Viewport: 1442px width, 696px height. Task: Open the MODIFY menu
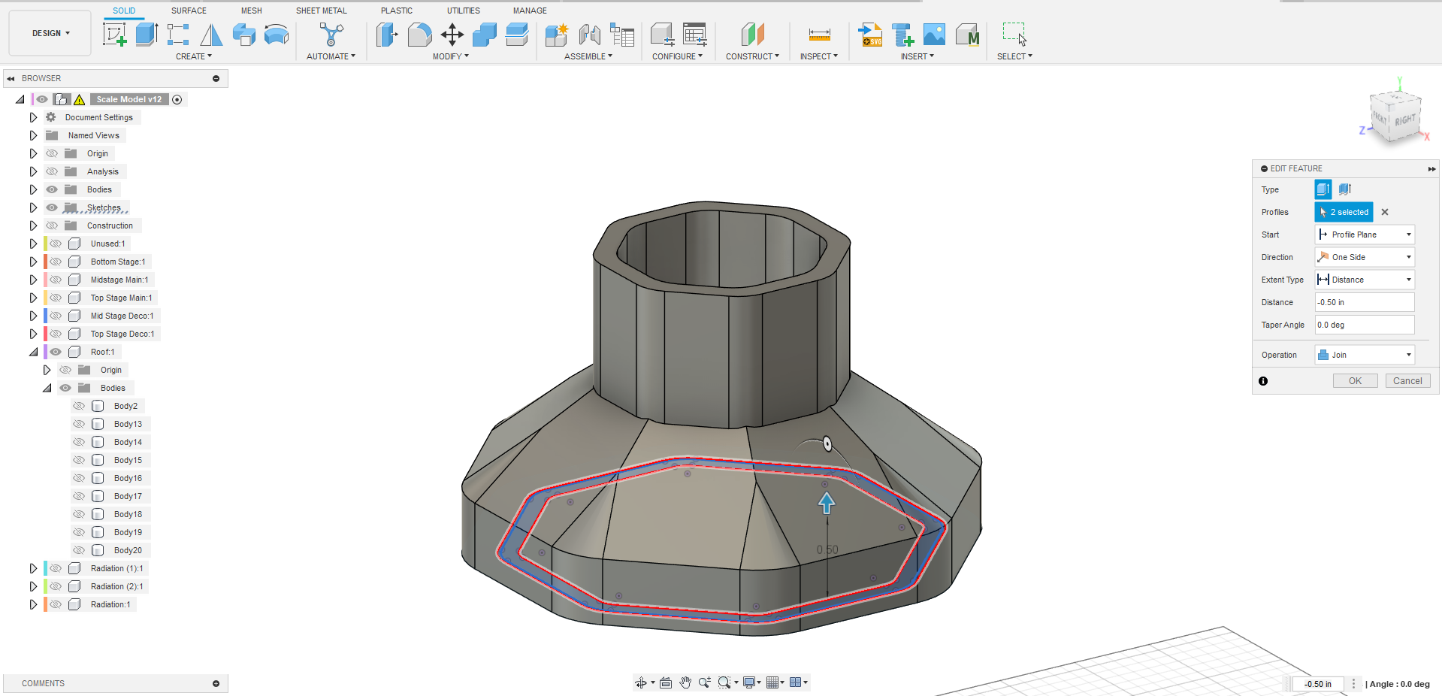(451, 56)
